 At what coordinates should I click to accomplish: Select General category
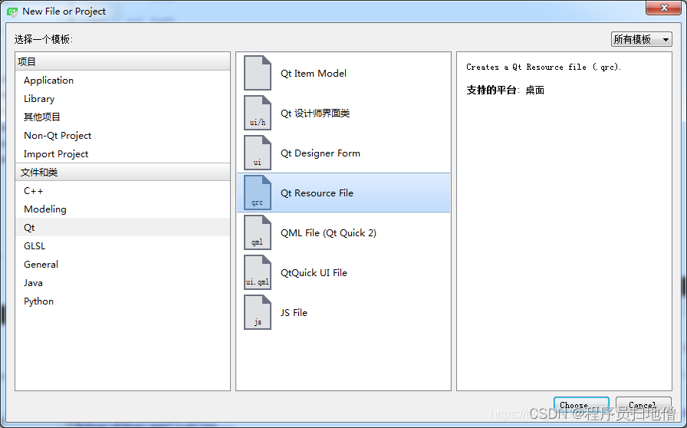(x=122, y=265)
